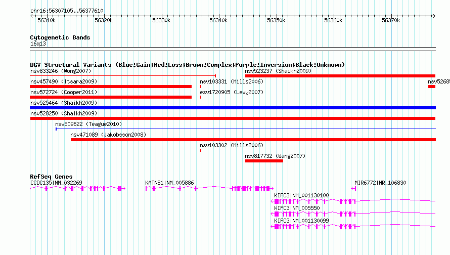Open transcript KIFC3|NM_001130100 label
This screenshot has width=450, height=255.
[301, 195]
